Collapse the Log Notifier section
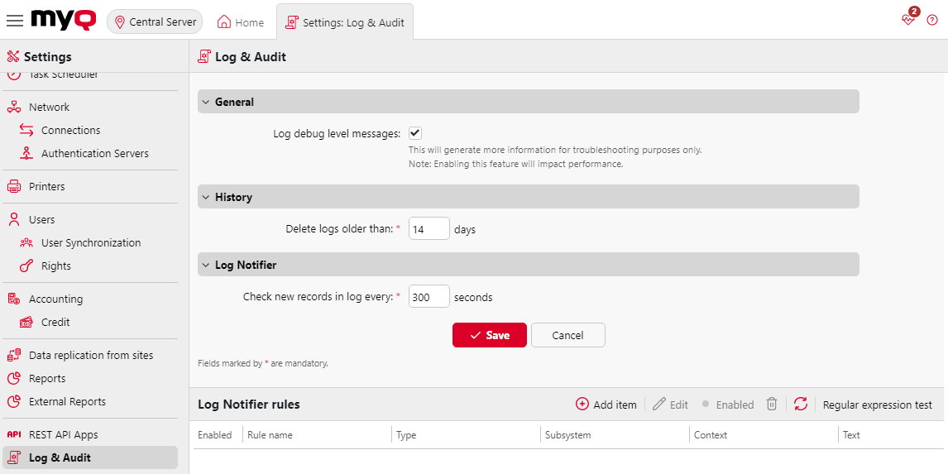This screenshot has width=948, height=474. pos(207,265)
